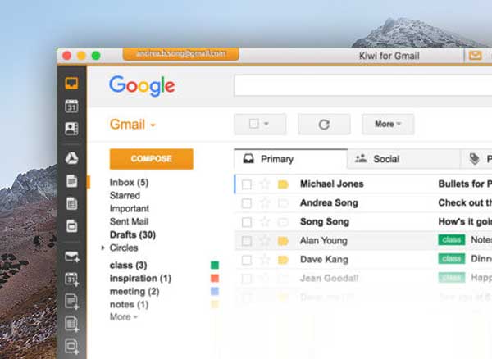Click the class tag on Alan Young's email
Image resolution: width=492 pixels, height=359 pixels.
[x=452, y=240]
